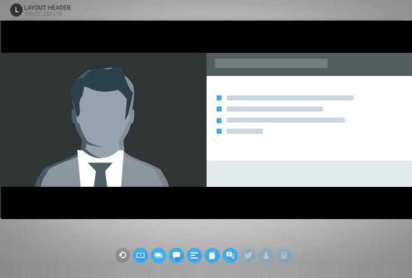Image resolution: width=412 pixels, height=278 pixels.
Task: Click the dimmed Twitter bird icon
Action: 248,255
